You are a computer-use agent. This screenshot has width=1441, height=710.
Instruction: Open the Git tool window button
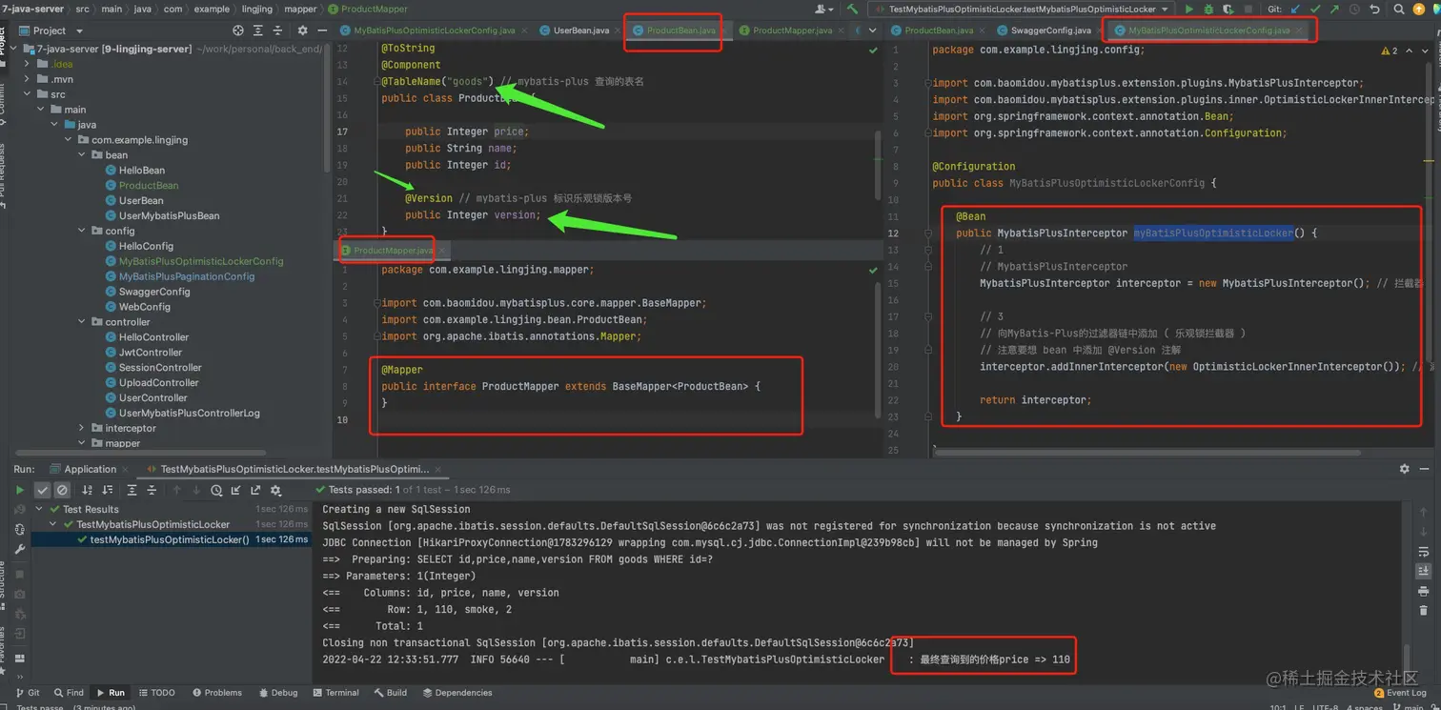point(28,693)
